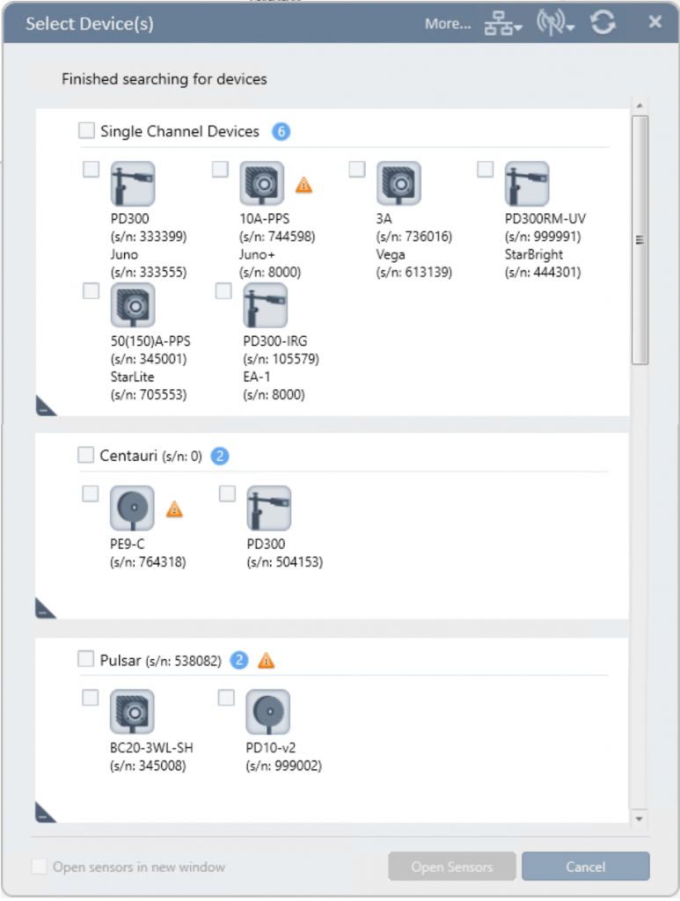The image size is (680, 901).
Task: Close the Select Device(s) dialog
Action: [x=654, y=22]
